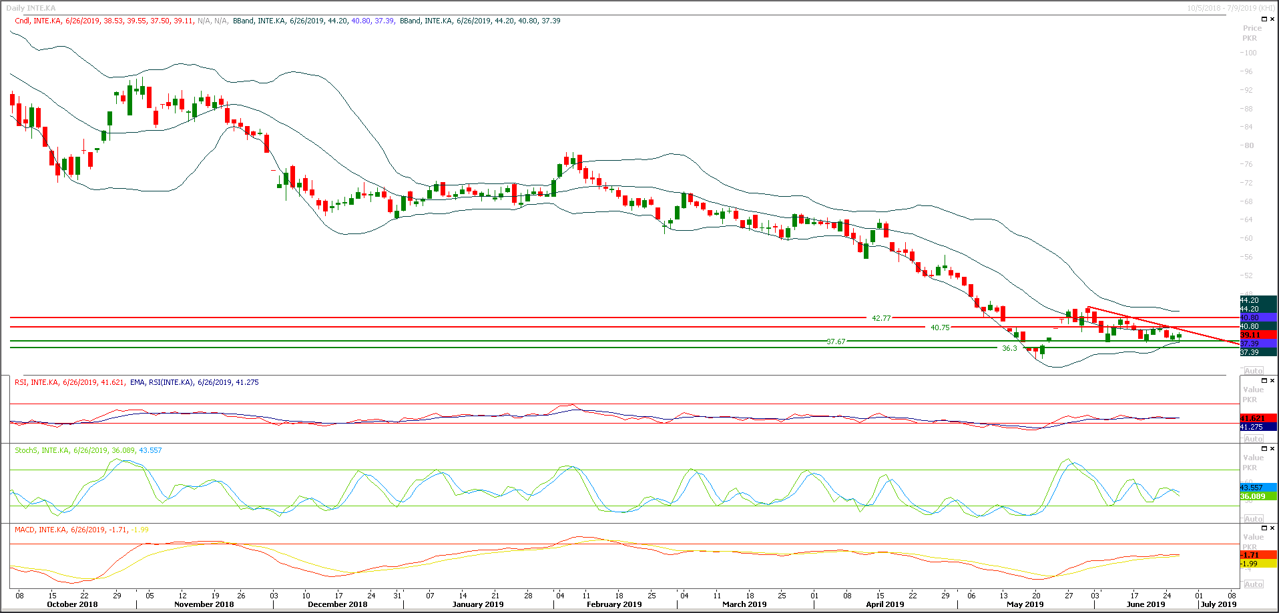Close the main price chart pane
The height and width of the screenshot is (613, 1279).
1272,19
